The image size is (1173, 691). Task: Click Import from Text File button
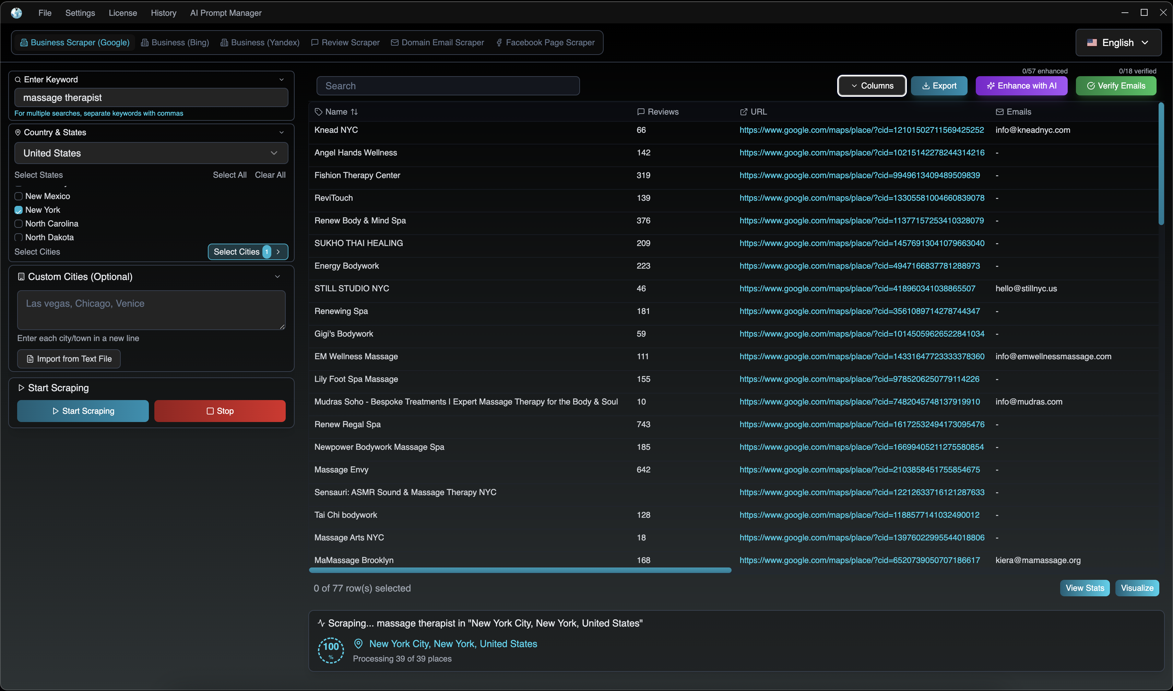[69, 359]
